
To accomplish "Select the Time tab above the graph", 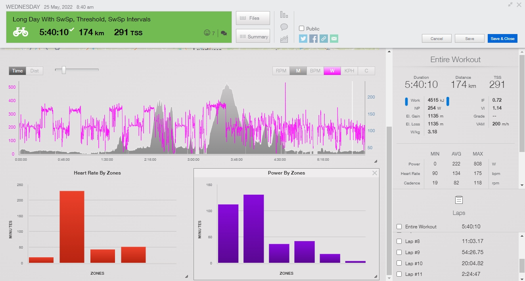I will tap(17, 70).
